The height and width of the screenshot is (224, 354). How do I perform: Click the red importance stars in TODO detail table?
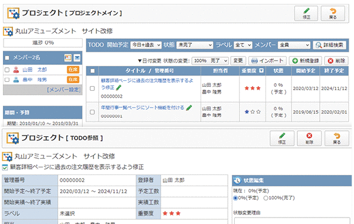click(172, 213)
